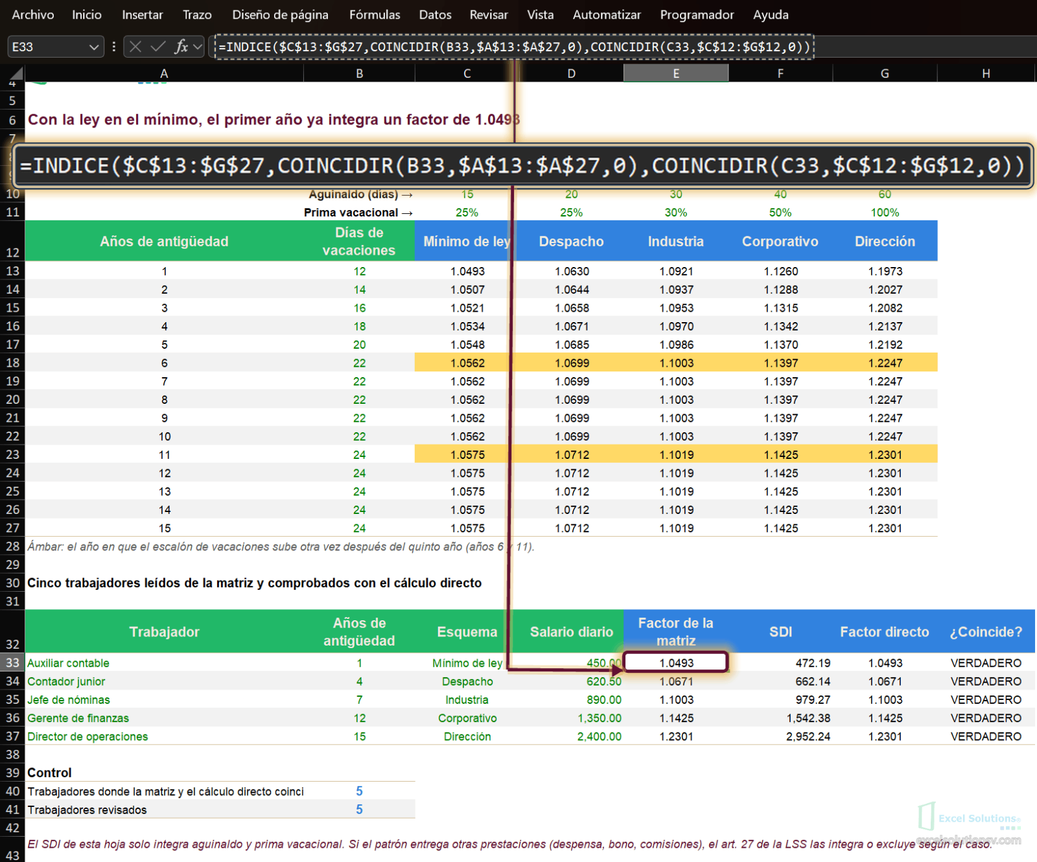The image size is (1037, 862).
Task: Click the 'Cinco trabajadores leídos' heading
Action: [x=254, y=583]
